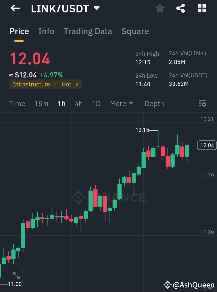This screenshot has height=292, width=217.
Task: Open the grid menu at top right
Action: click(x=201, y=8)
